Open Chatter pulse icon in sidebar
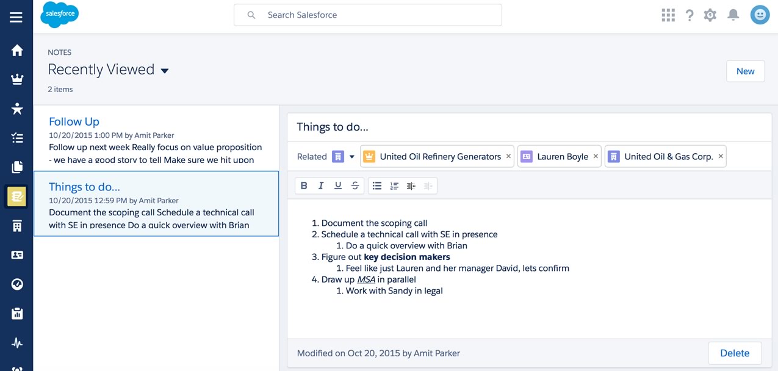The width and height of the screenshot is (778, 371). point(17,343)
